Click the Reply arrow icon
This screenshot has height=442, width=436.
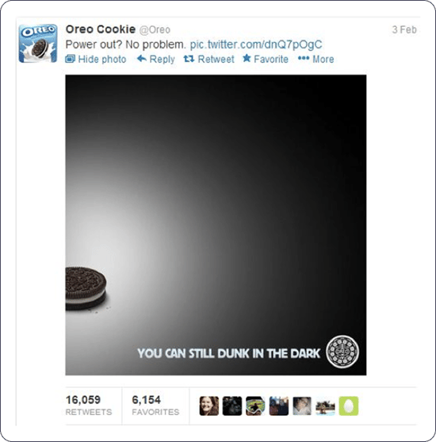(142, 59)
